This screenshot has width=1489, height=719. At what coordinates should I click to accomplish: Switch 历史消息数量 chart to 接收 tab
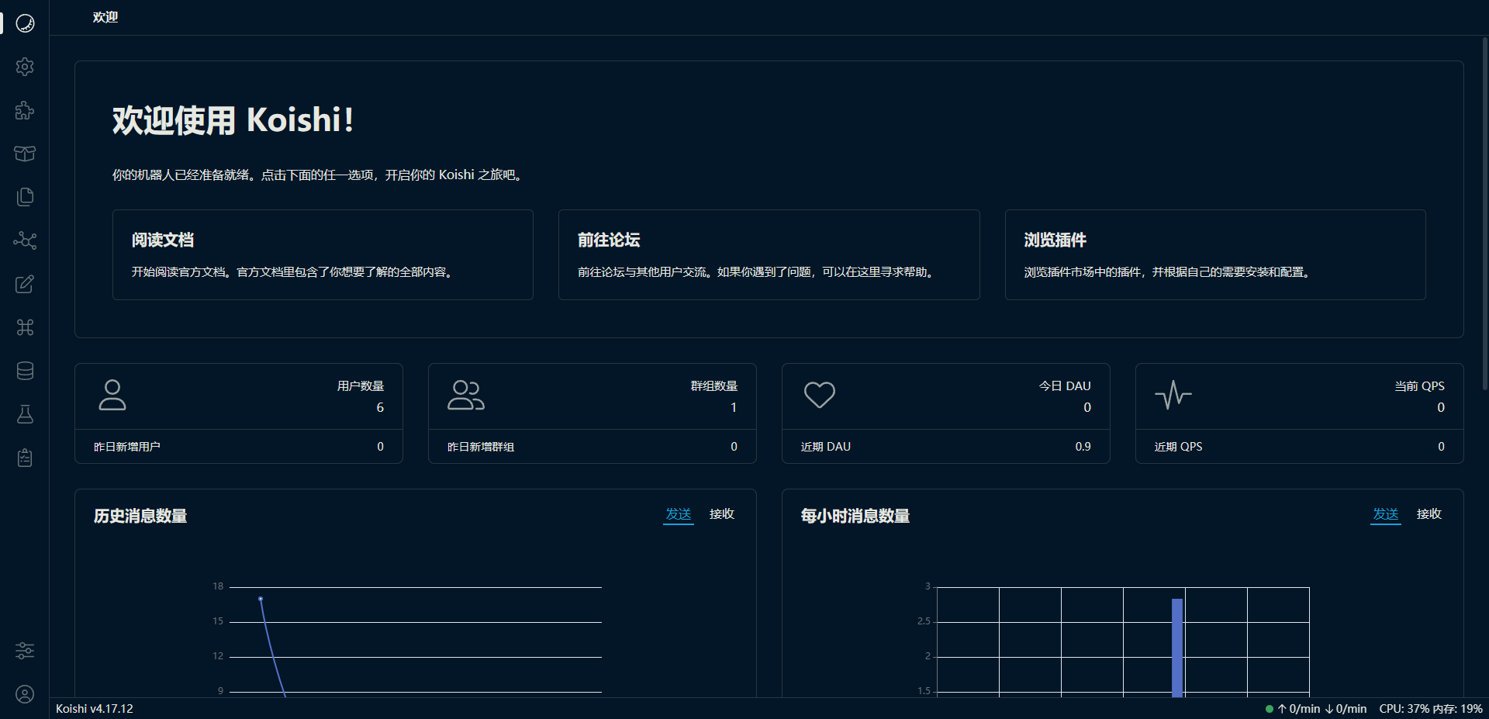pos(721,514)
